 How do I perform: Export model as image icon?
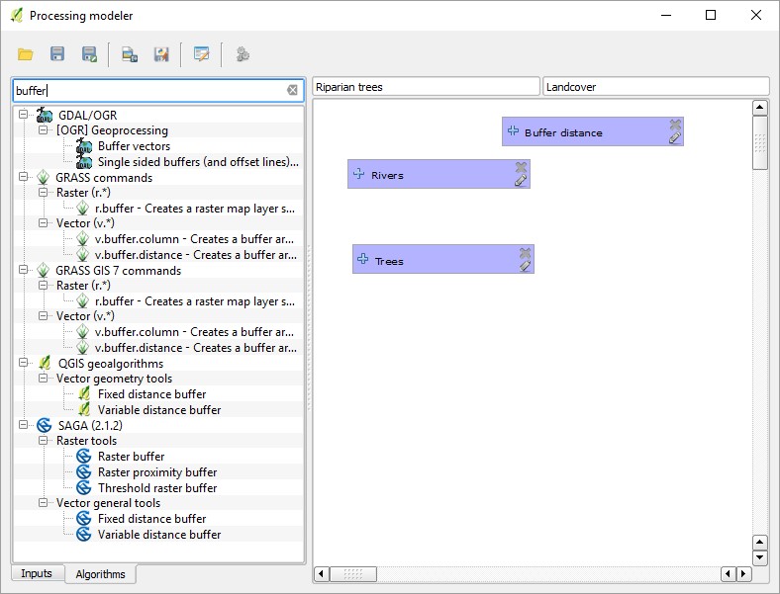tap(130, 54)
